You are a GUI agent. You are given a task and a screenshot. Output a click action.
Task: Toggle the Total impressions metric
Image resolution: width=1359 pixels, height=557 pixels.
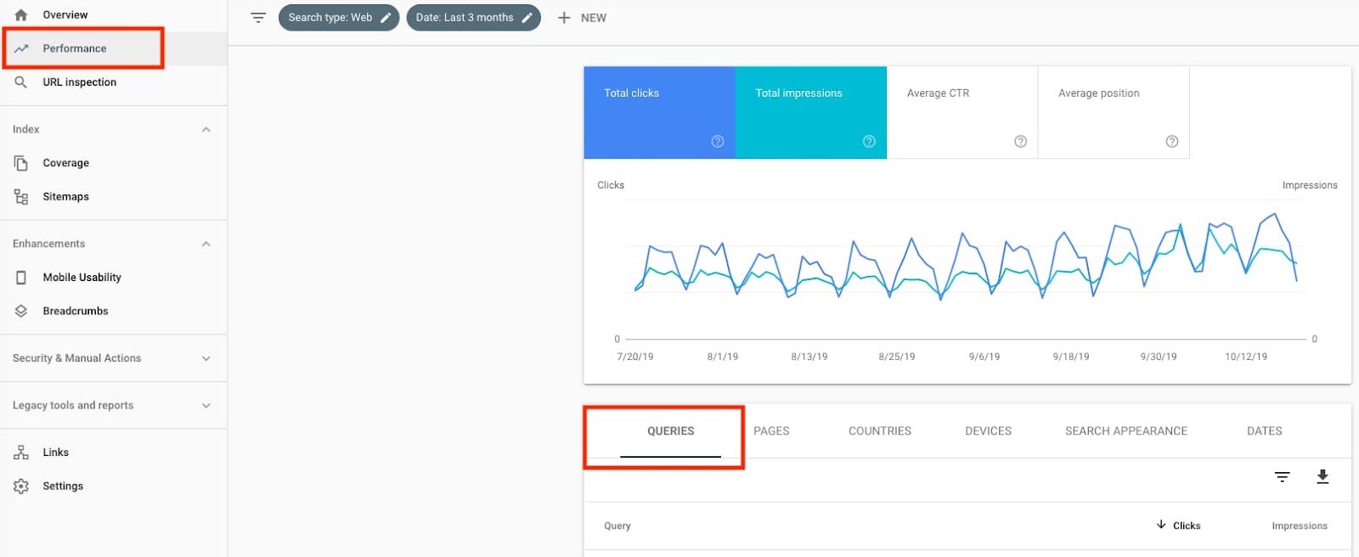click(x=811, y=113)
